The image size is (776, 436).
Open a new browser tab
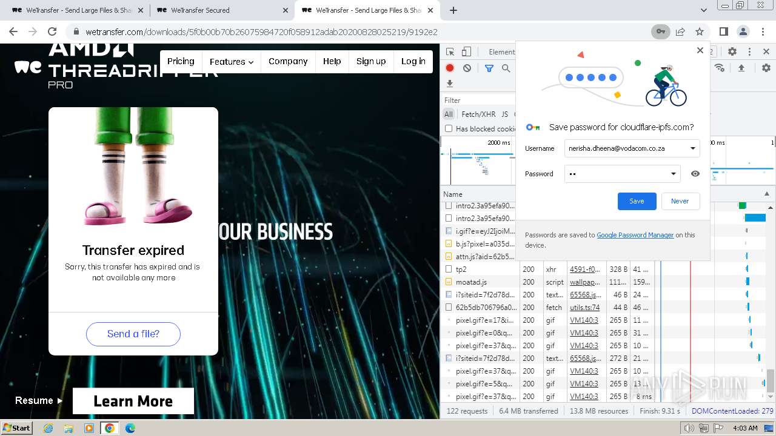tap(453, 10)
